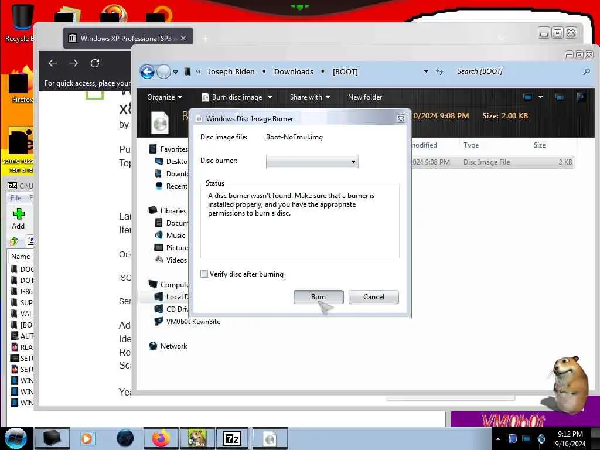Open taskbar clock showing 9:12 PM
Screen dimensions: 600x450
pyautogui.click(x=570, y=439)
